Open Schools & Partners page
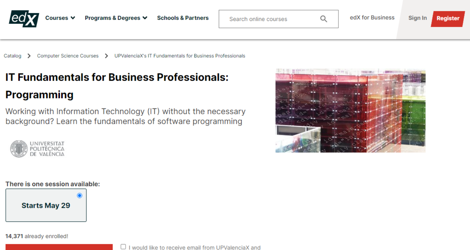Screen dimensions: 470x250 (183, 18)
